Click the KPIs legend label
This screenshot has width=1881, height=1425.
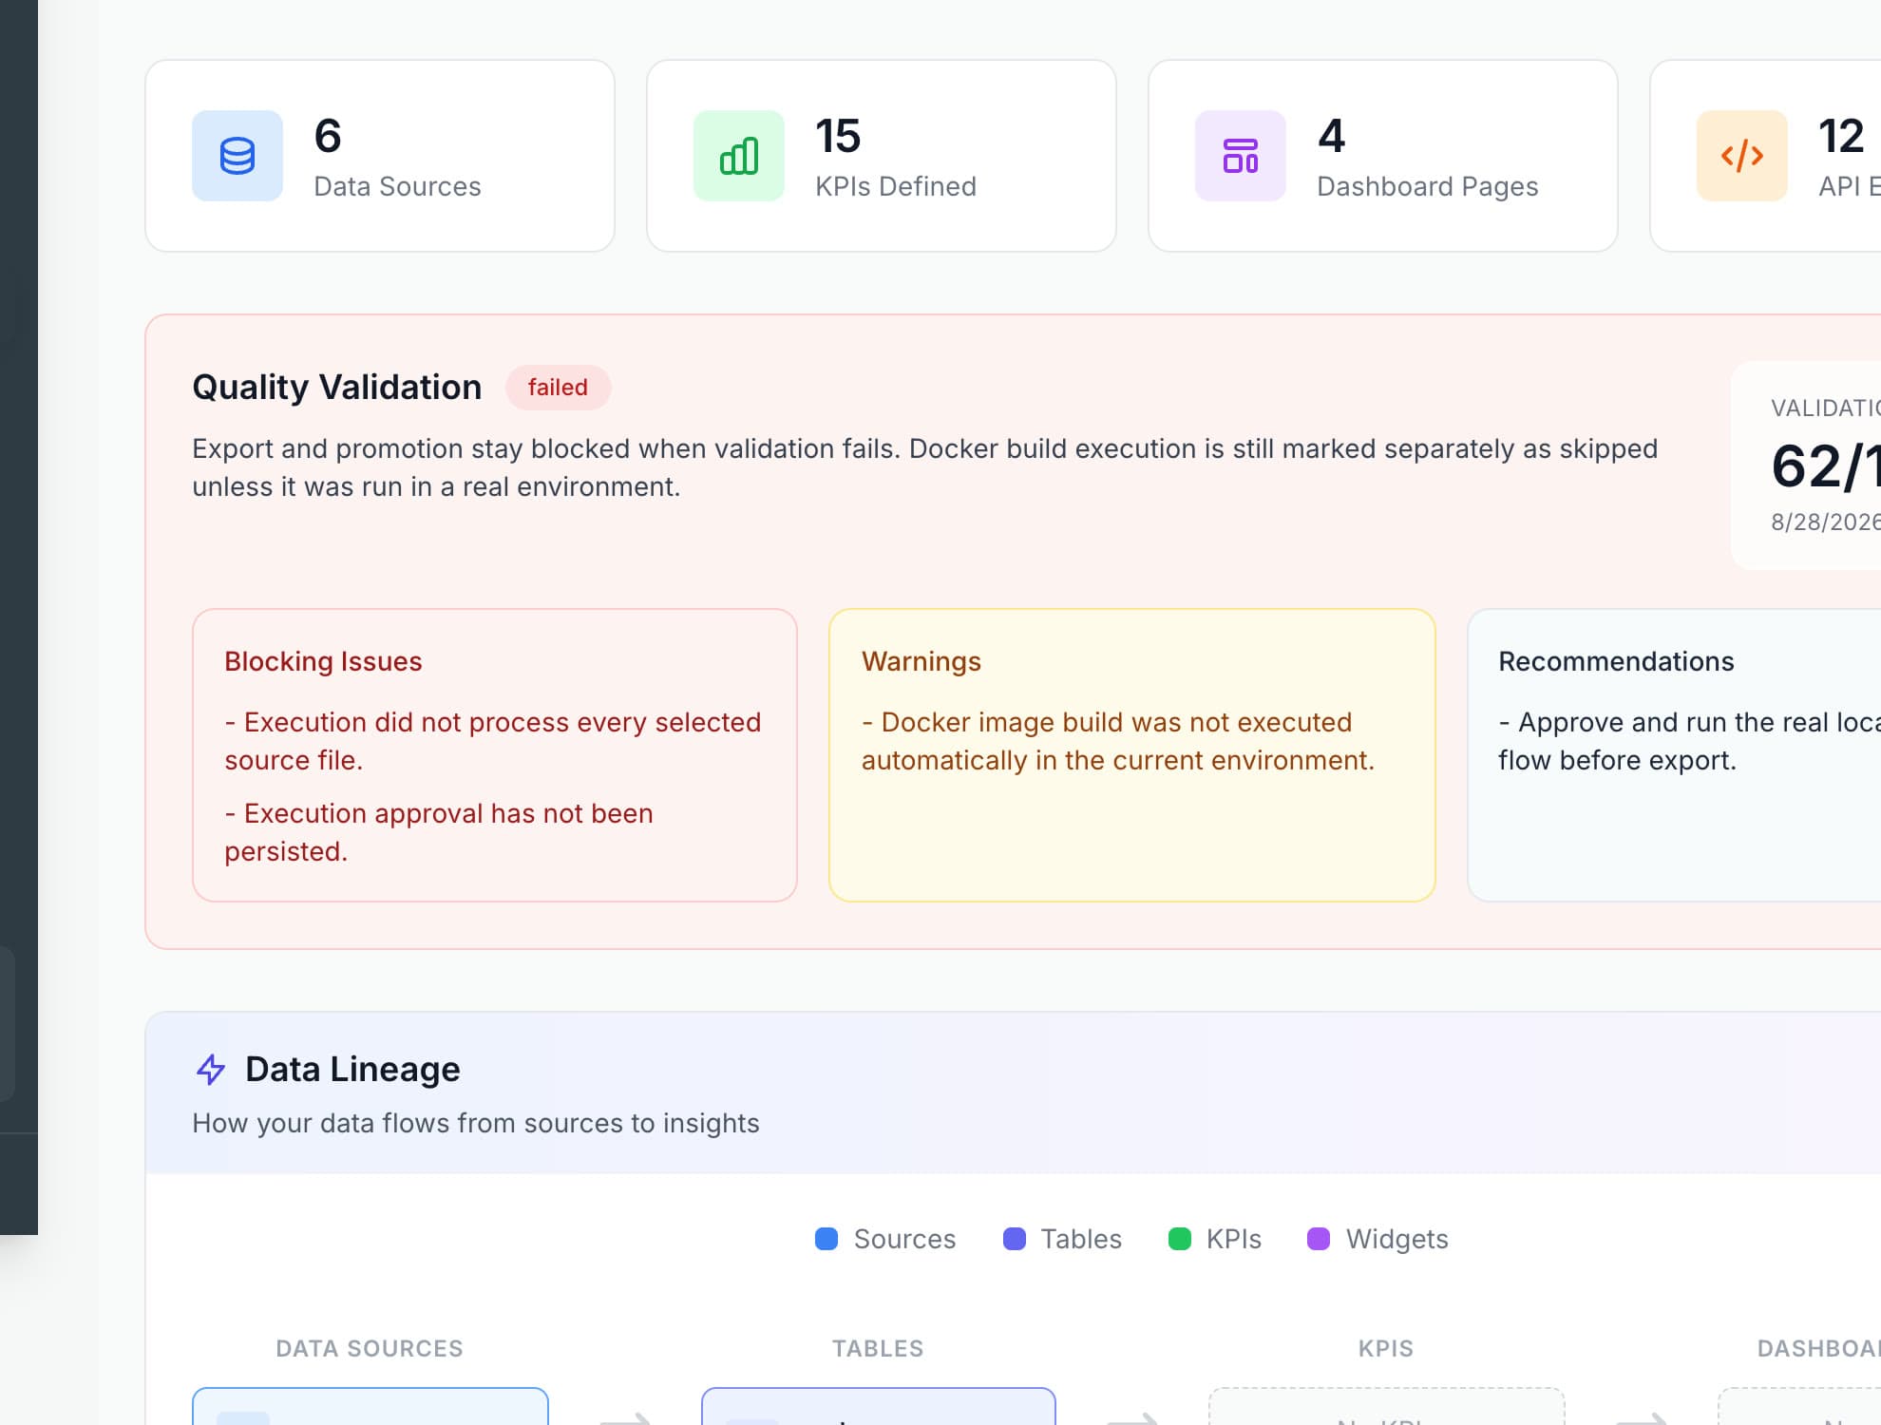[x=1233, y=1239]
